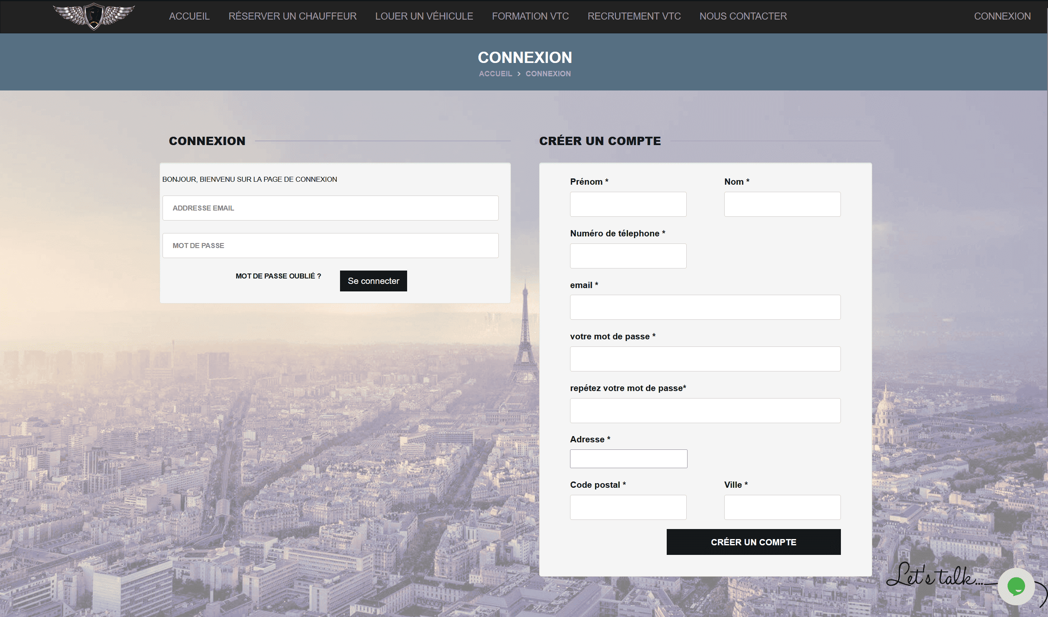This screenshot has height=617, width=1048.
Task: Focus the MOT DE PASSE login field
Action: (x=330, y=246)
